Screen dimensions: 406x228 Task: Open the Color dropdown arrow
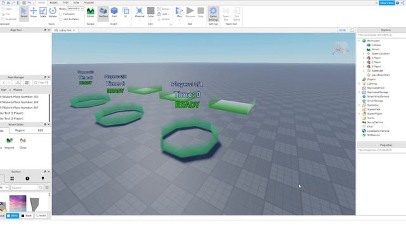point(151,20)
